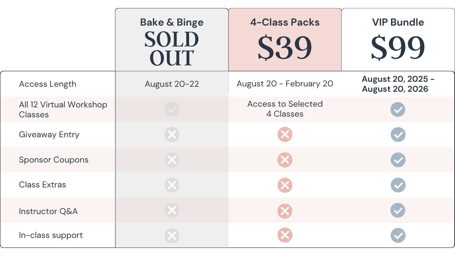Click 4-Class Packs X for Class Extras
The width and height of the screenshot is (455, 256).
pos(285,185)
